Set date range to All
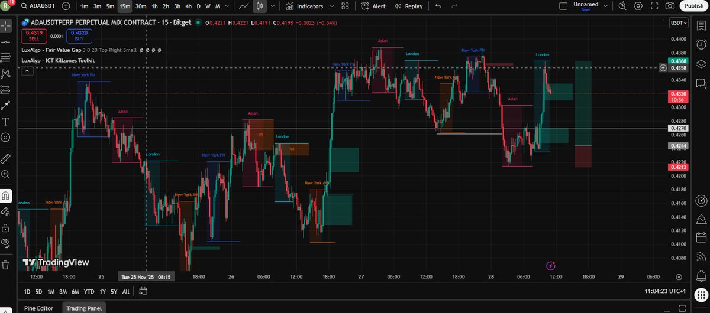This screenshot has height=313, width=710. tap(125, 291)
